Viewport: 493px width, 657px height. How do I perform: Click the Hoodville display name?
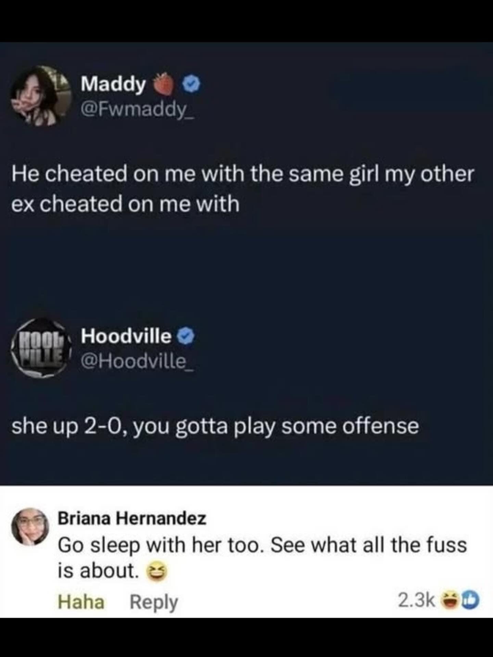(x=126, y=336)
